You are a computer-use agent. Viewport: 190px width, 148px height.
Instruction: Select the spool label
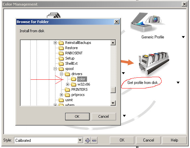tap(69, 69)
